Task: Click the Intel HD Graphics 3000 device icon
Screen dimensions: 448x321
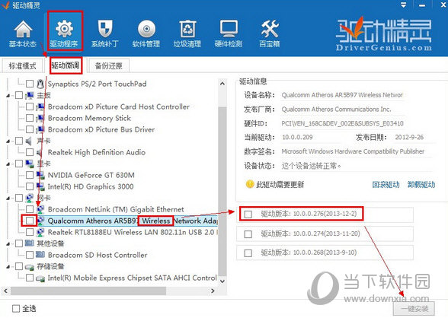Action: 40,186
